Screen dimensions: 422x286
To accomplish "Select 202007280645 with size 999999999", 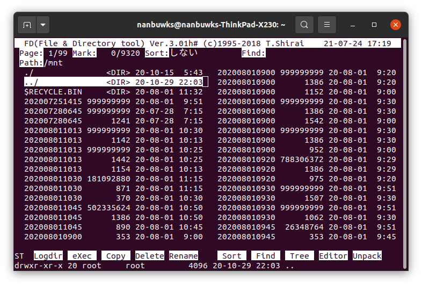I will pyautogui.click(x=113, y=111).
